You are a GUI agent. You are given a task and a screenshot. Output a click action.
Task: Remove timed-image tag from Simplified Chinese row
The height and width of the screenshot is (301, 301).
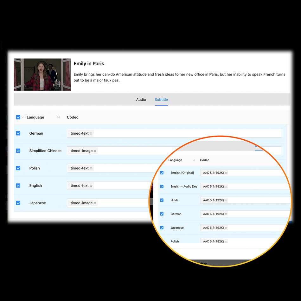pyautogui.click(x=95, y=151)
